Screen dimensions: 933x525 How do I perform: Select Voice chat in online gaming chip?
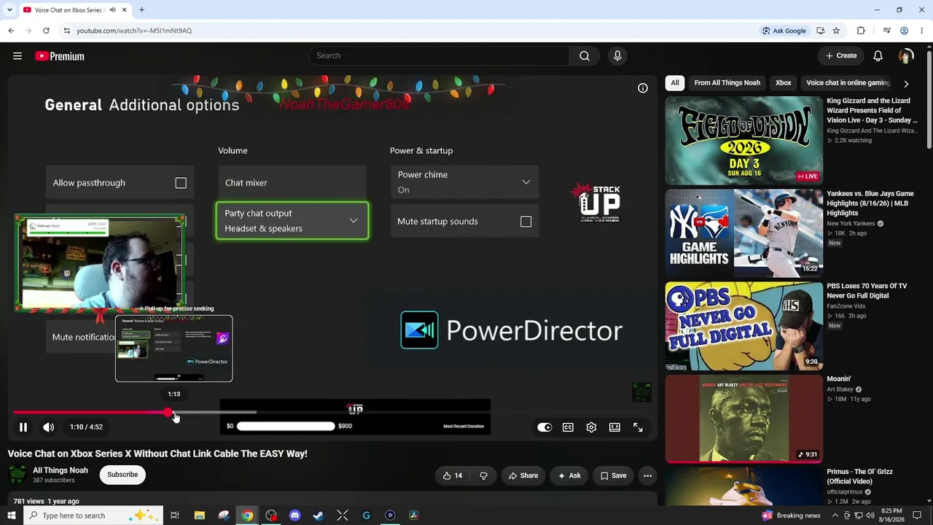point(848,83)
